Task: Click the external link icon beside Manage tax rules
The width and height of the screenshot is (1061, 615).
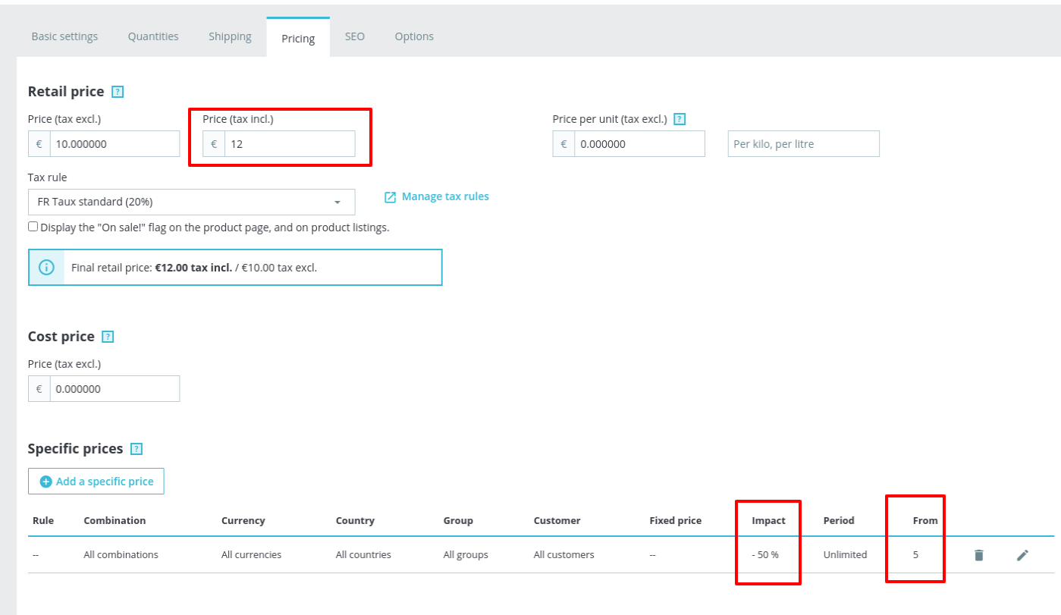Action: [389, 196]
